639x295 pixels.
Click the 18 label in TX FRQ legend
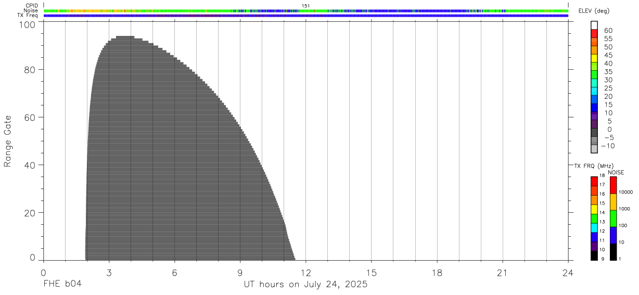tap(602, 176)
